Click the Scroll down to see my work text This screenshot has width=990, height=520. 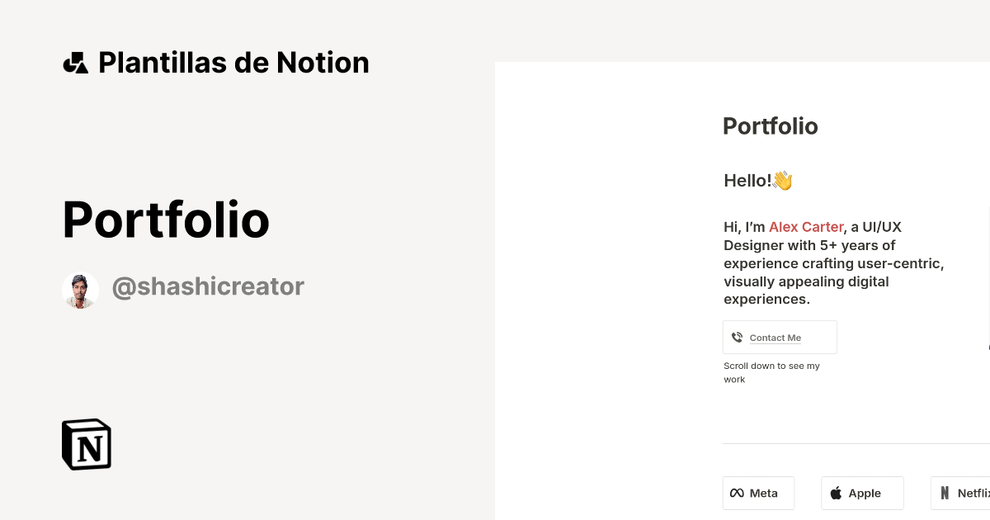coord(771,372)
